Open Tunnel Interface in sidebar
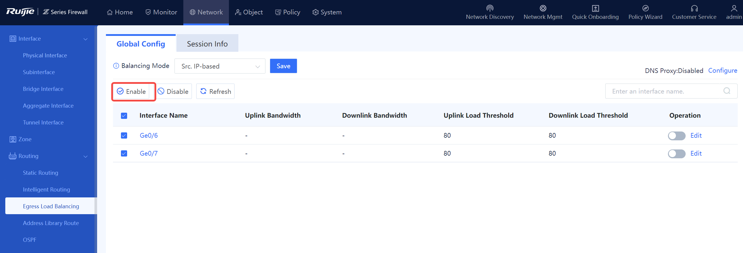This screenshot has width=743, height=253. [x=43, y=122]
